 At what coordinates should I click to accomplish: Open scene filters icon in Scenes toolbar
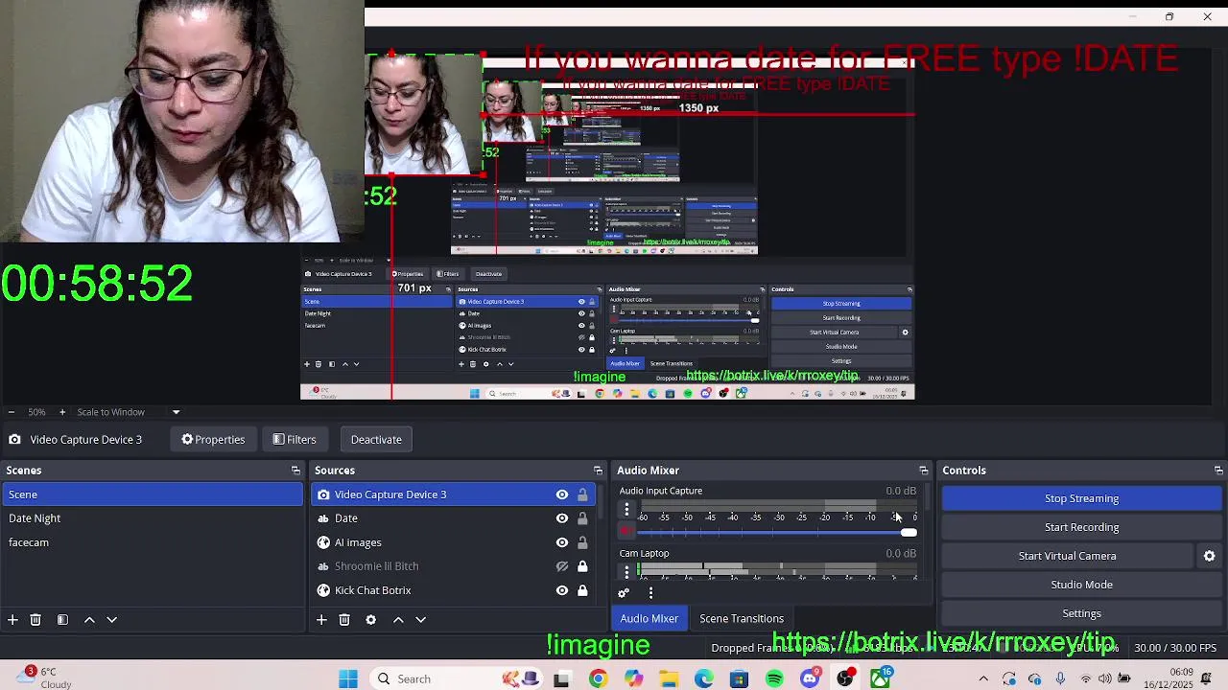click(x=62, y=620)
